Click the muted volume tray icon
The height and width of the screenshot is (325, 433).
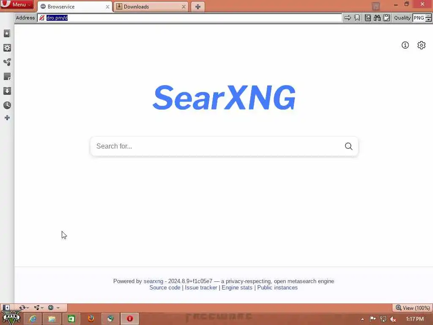393,319
